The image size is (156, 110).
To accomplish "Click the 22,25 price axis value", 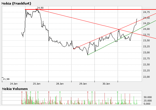I will pyautogui.click(x=147, y=70).
